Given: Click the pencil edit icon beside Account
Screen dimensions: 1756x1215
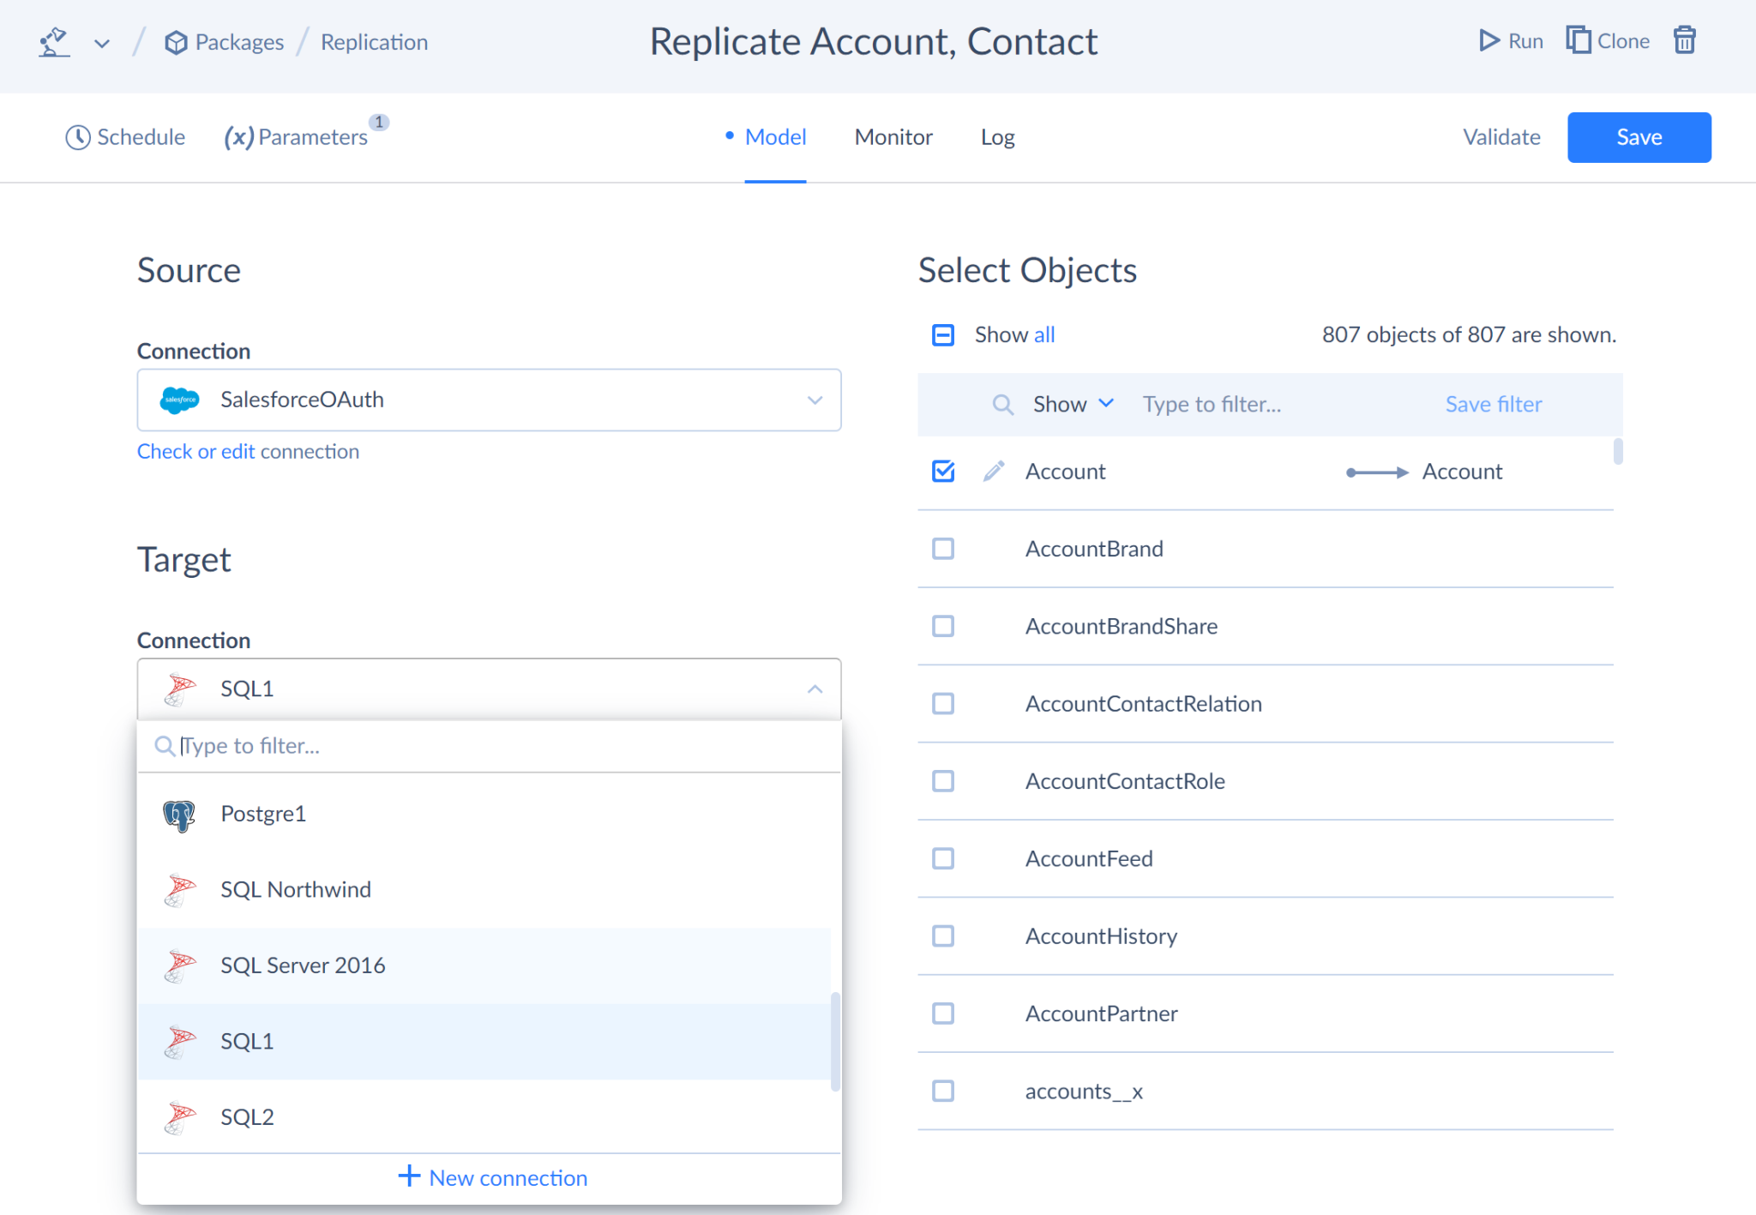Looking at the screenshot, I should pos(994,471).
